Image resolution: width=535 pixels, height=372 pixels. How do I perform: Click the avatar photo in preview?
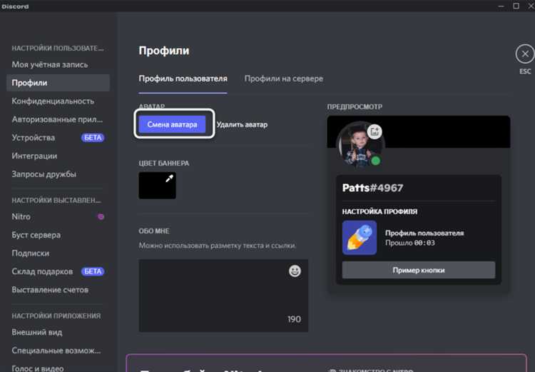(x=358, y=145)
